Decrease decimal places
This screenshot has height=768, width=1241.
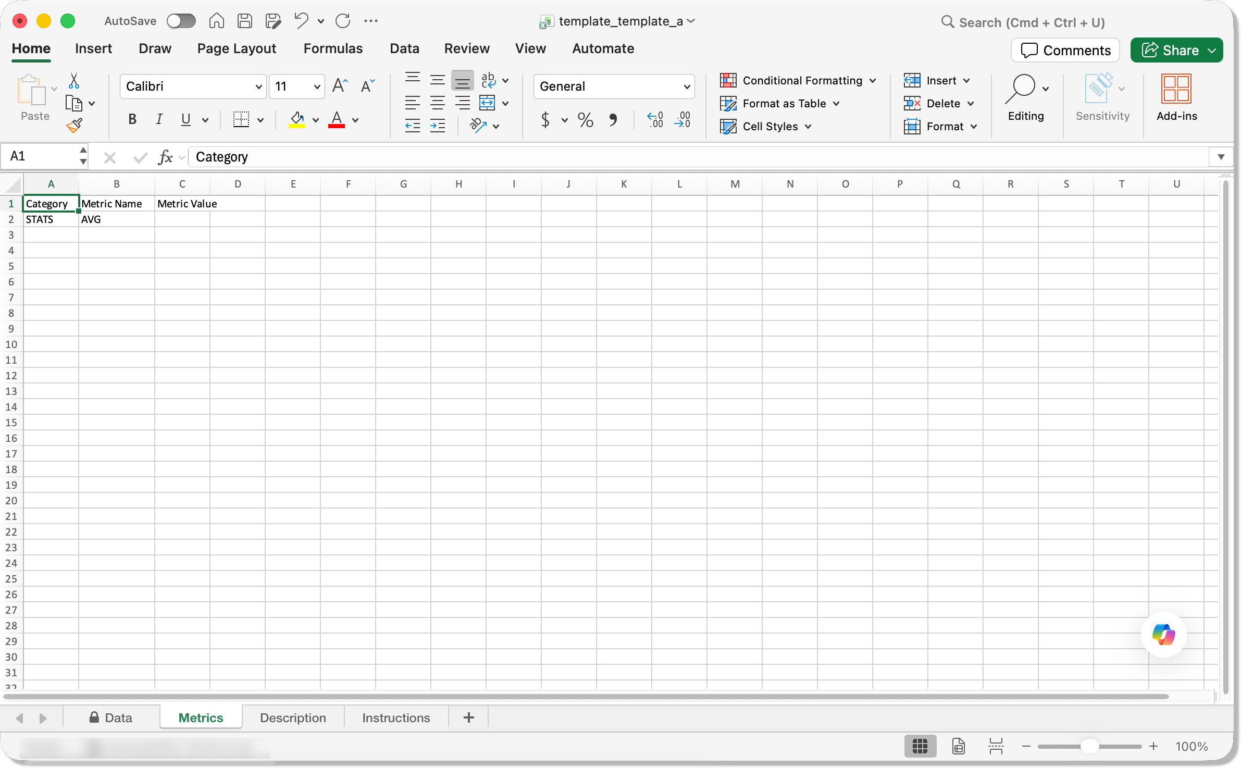pyautogui.click(x=682, y=120)
